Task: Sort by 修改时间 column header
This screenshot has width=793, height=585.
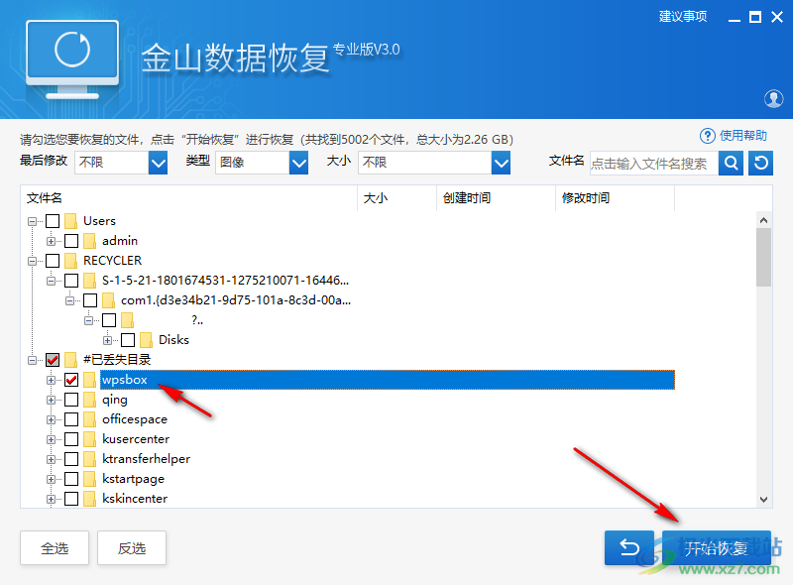Action: tap(616, 198)
